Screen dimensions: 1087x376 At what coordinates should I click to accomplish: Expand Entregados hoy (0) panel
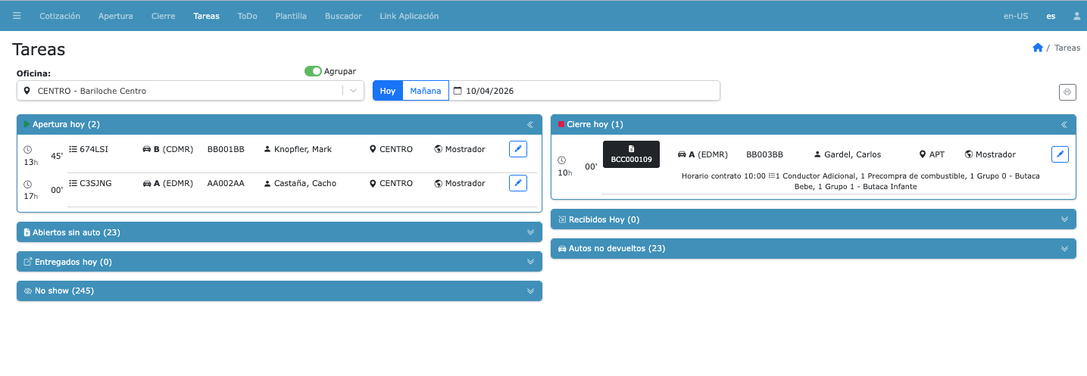point(280,262)
